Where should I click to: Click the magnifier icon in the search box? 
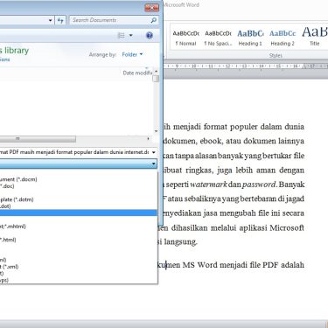click(x=154, y=20)
